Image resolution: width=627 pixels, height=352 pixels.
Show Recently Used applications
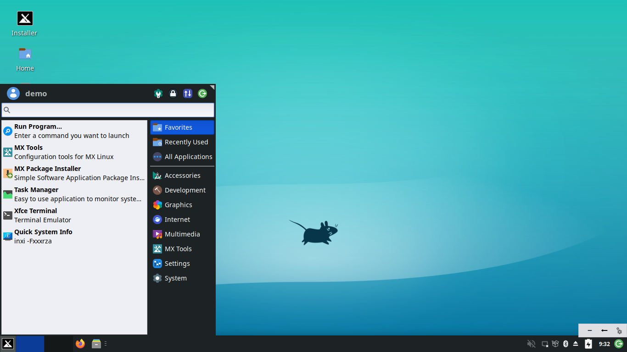(x=182, y=142)
